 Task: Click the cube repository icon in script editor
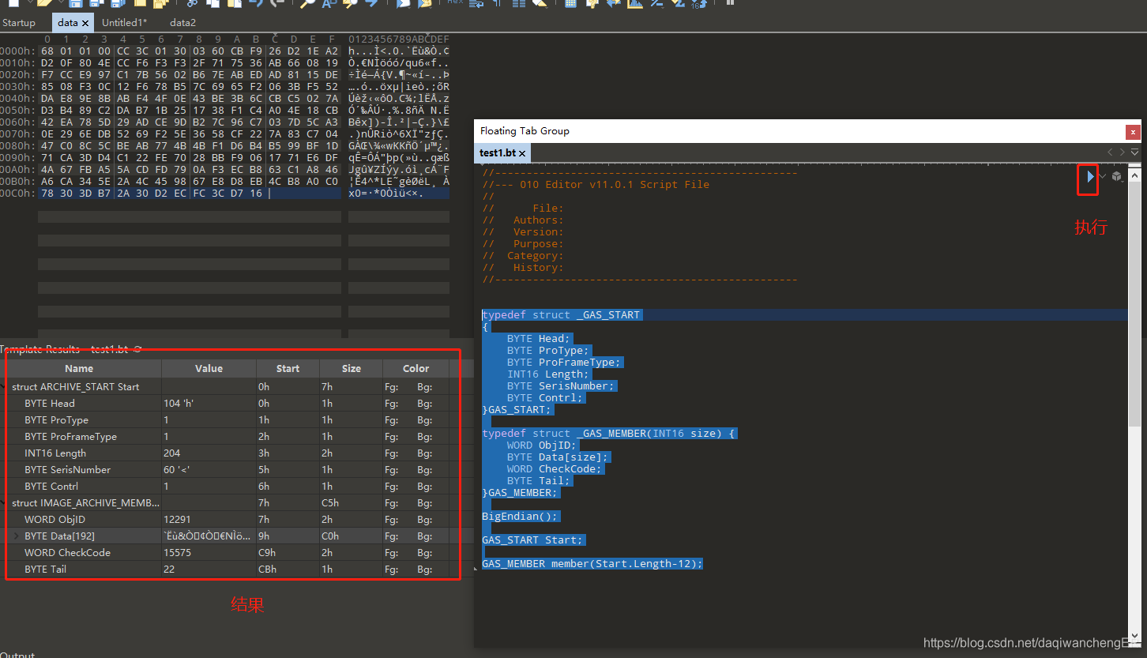(1117, 177)
